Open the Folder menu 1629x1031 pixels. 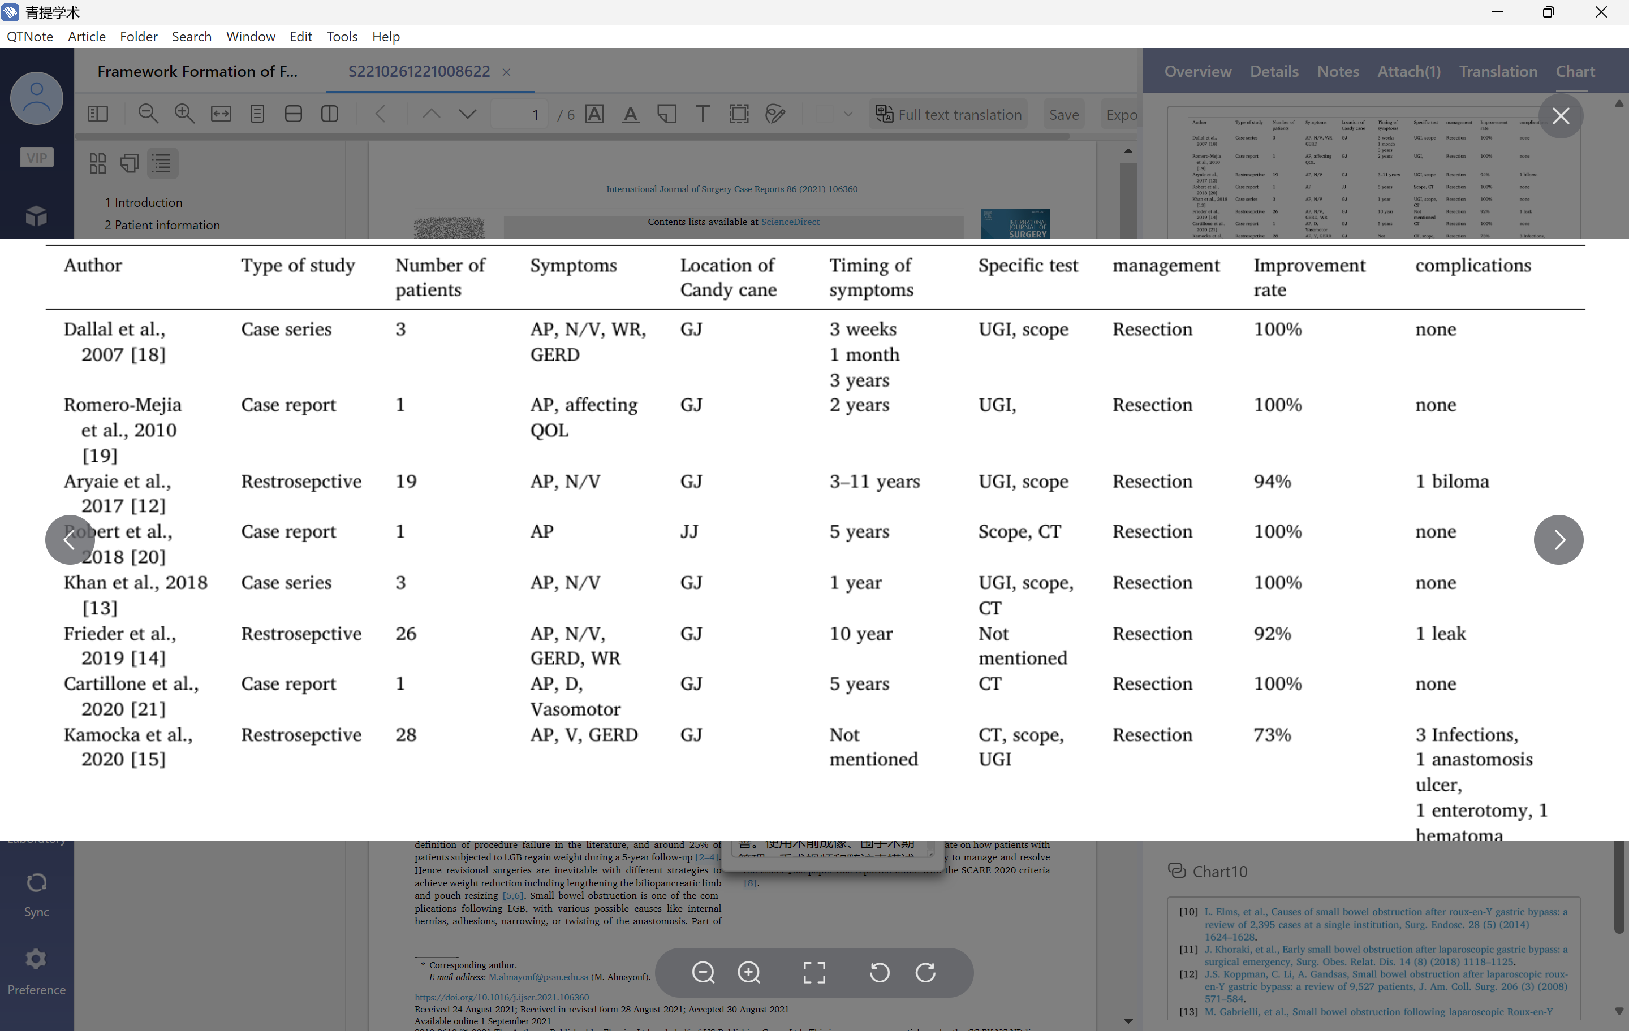point(139,37)
